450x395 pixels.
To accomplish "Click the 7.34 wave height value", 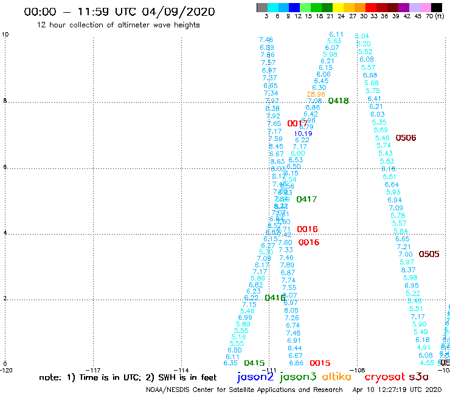I will (x=271, y=93).
